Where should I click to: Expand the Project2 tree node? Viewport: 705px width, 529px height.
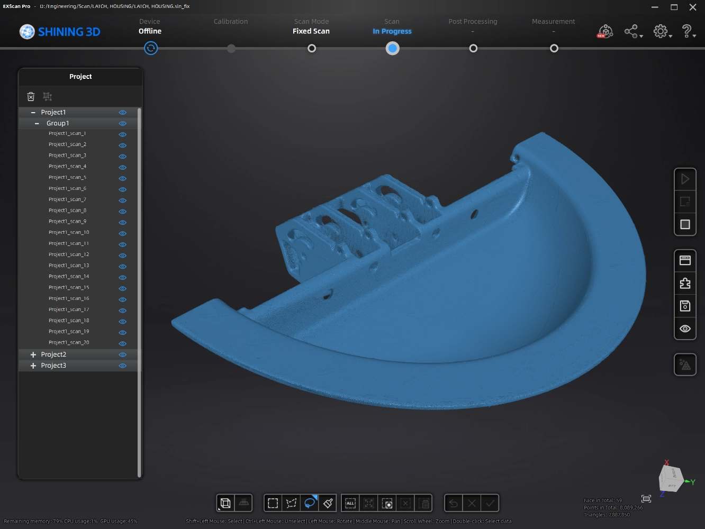click(x=33, y=355)
